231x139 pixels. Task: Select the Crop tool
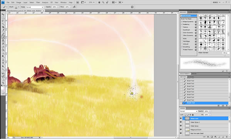pyautogui.click(x=3, y=27)
